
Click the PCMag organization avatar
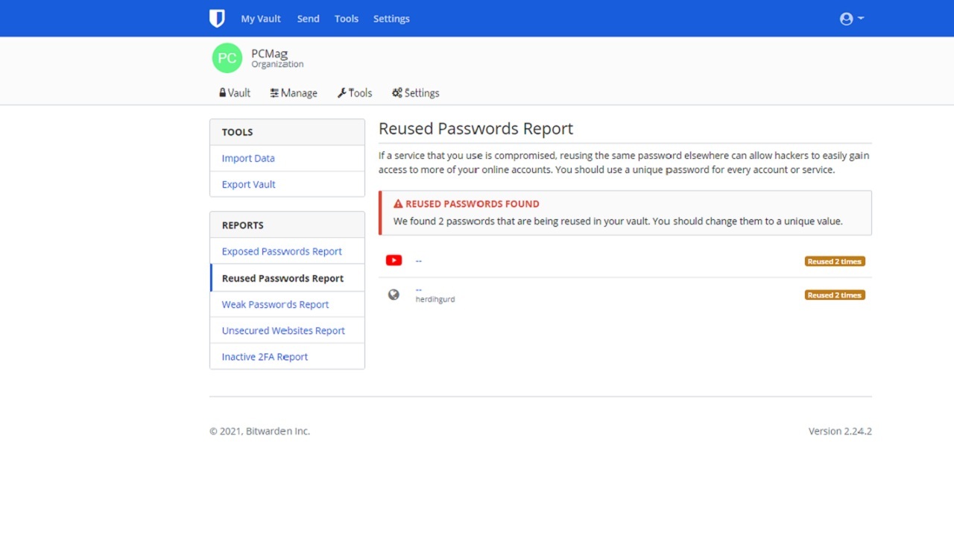pos(227,57)
